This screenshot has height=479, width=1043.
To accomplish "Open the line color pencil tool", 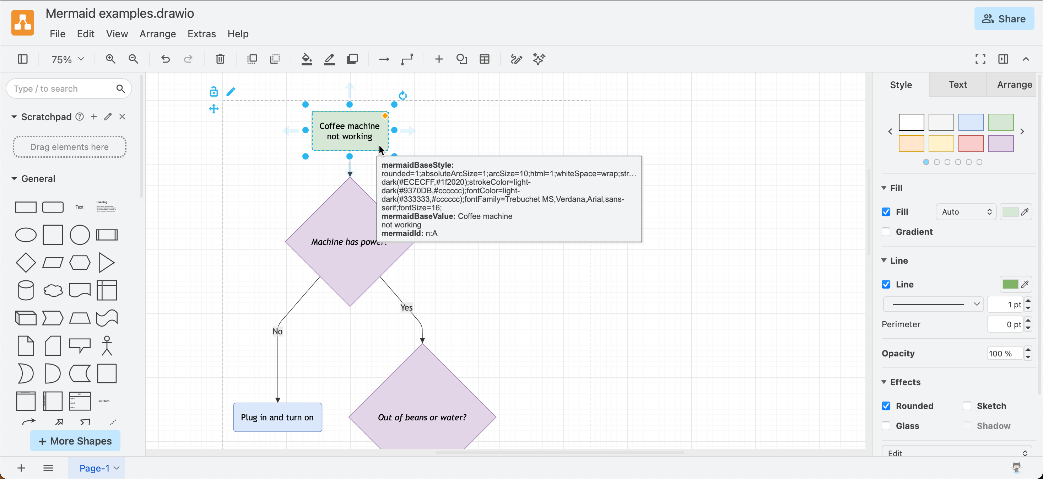I will (x=330, y=59).
